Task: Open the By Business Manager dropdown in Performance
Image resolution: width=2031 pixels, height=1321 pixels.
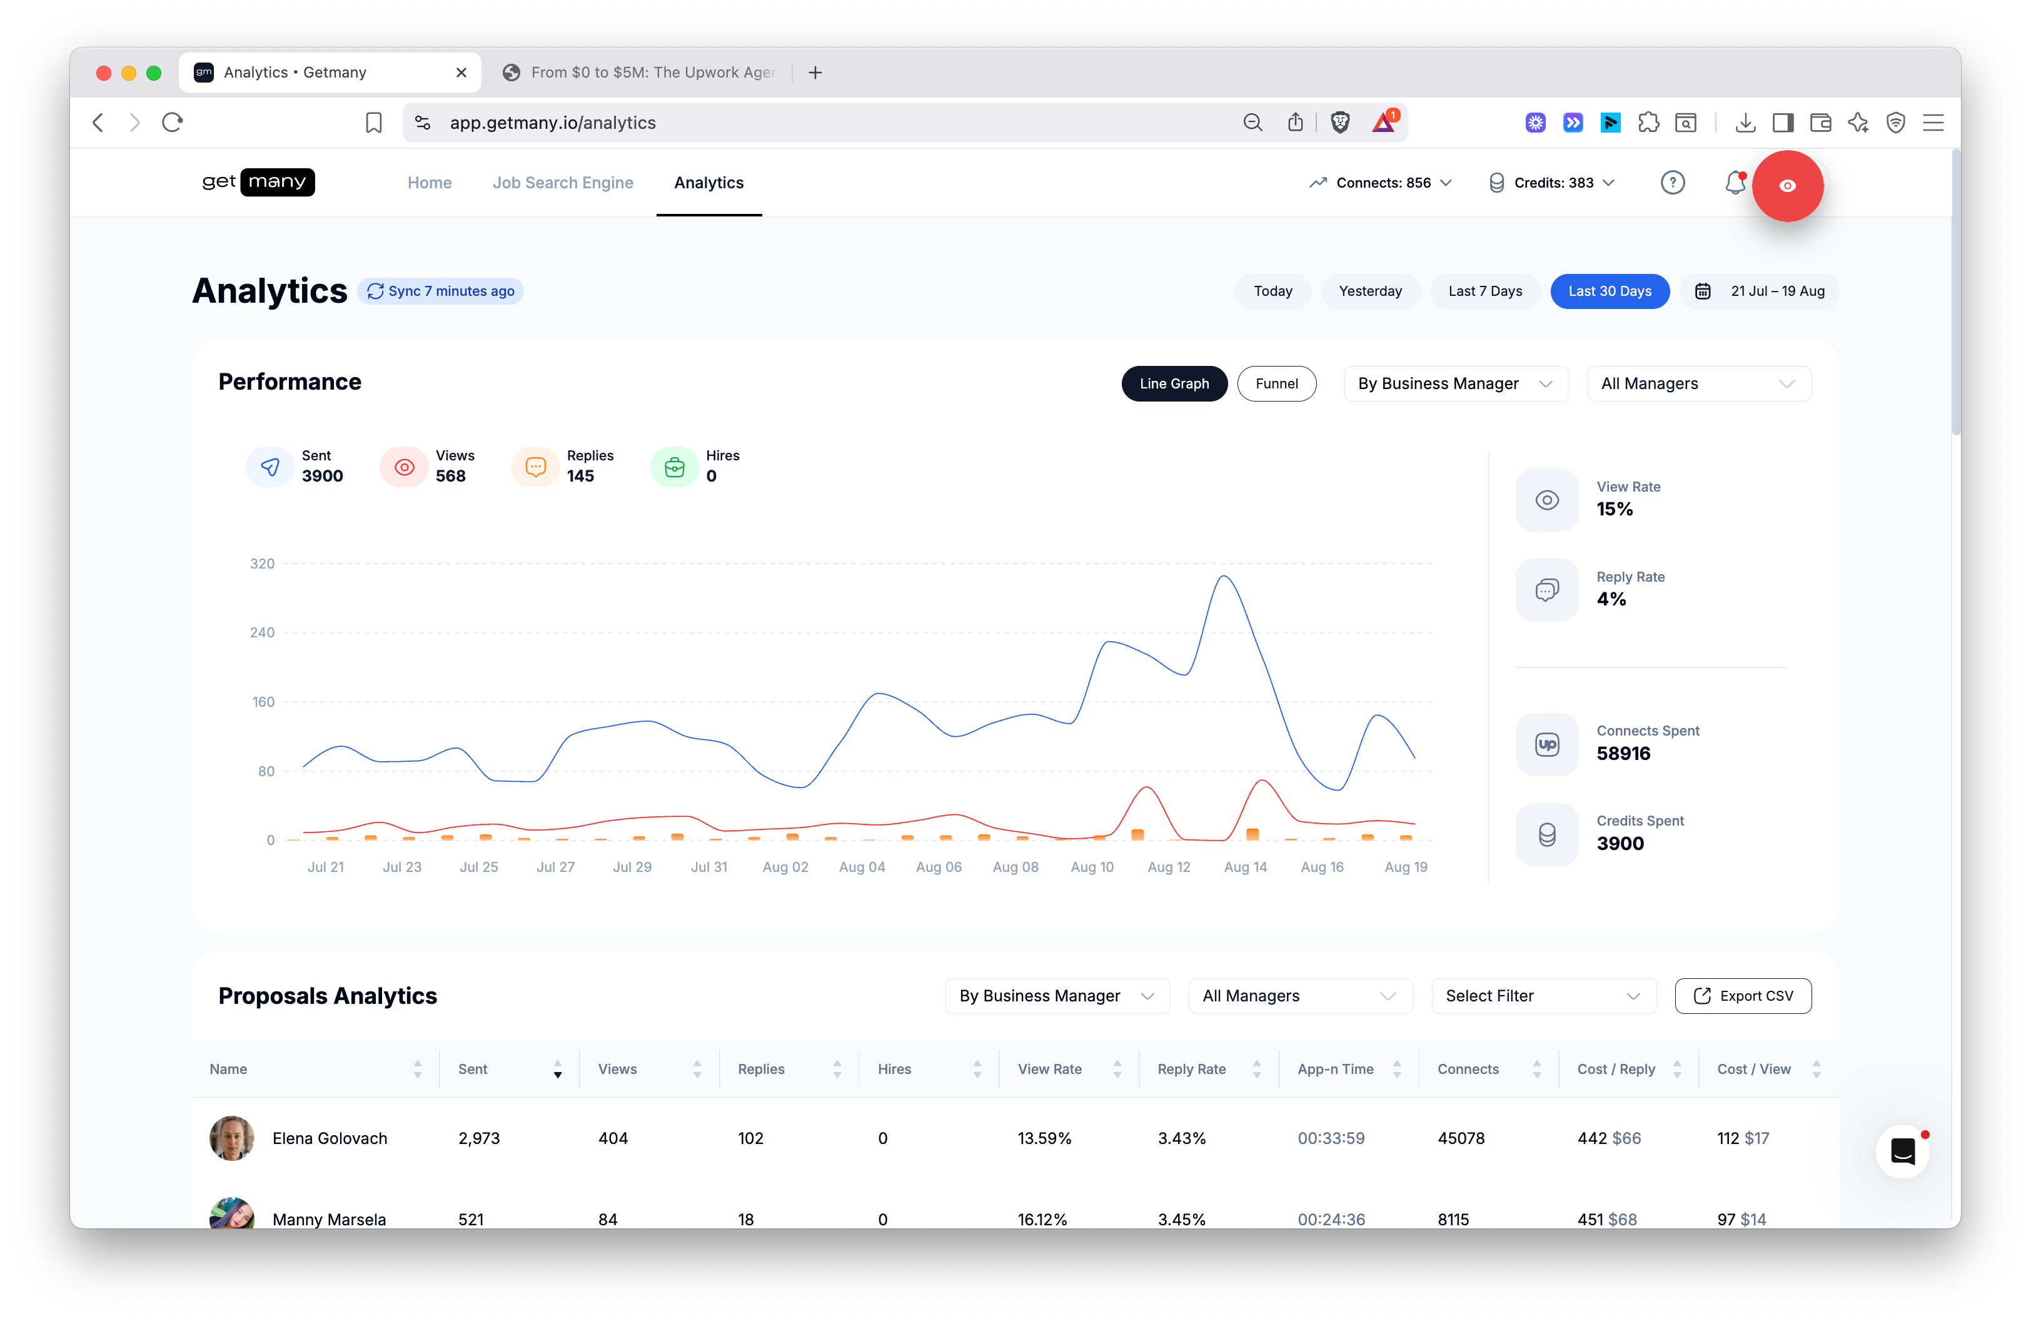Action: pos(1455,383)
